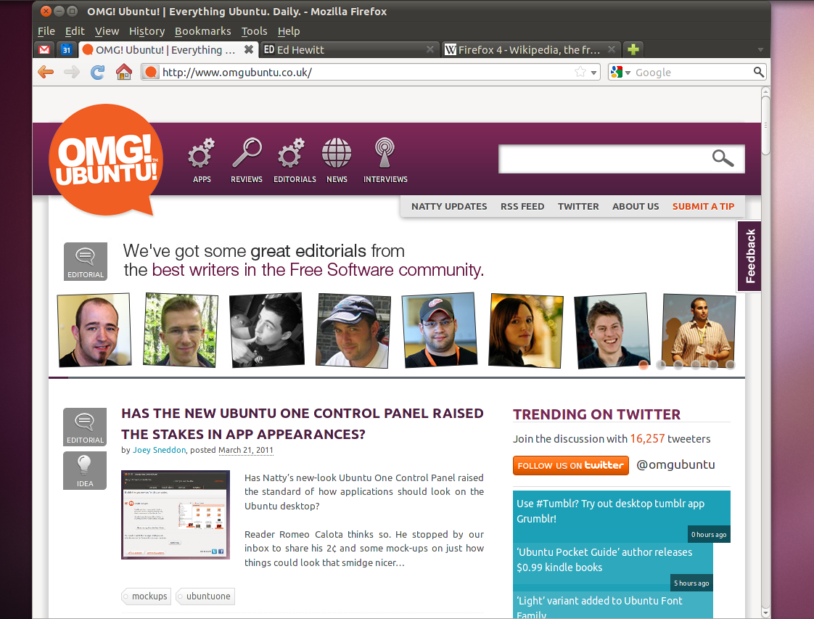Open Reviews magnifying glass icon
814x619 pixels.
247,154
